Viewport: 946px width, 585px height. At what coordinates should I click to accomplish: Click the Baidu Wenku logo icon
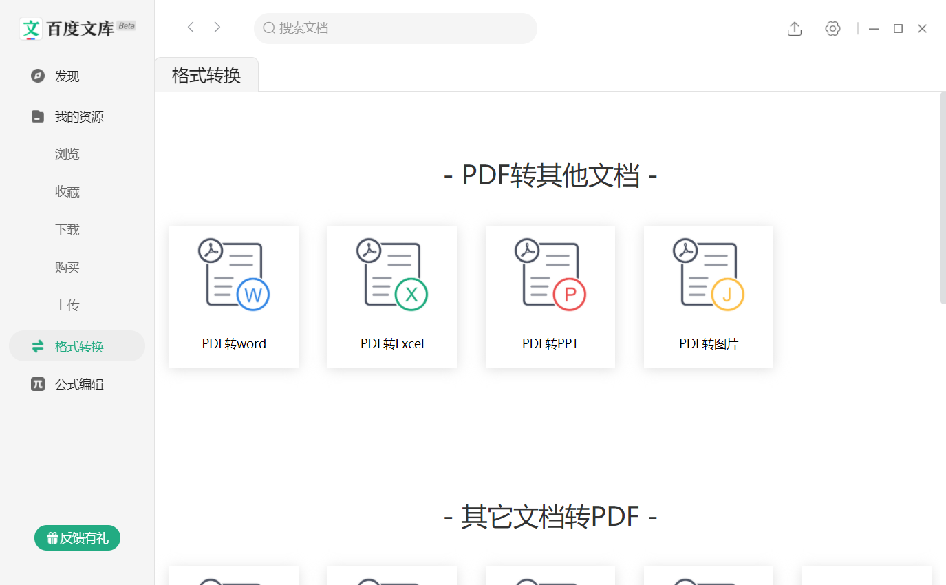(31, 28)
